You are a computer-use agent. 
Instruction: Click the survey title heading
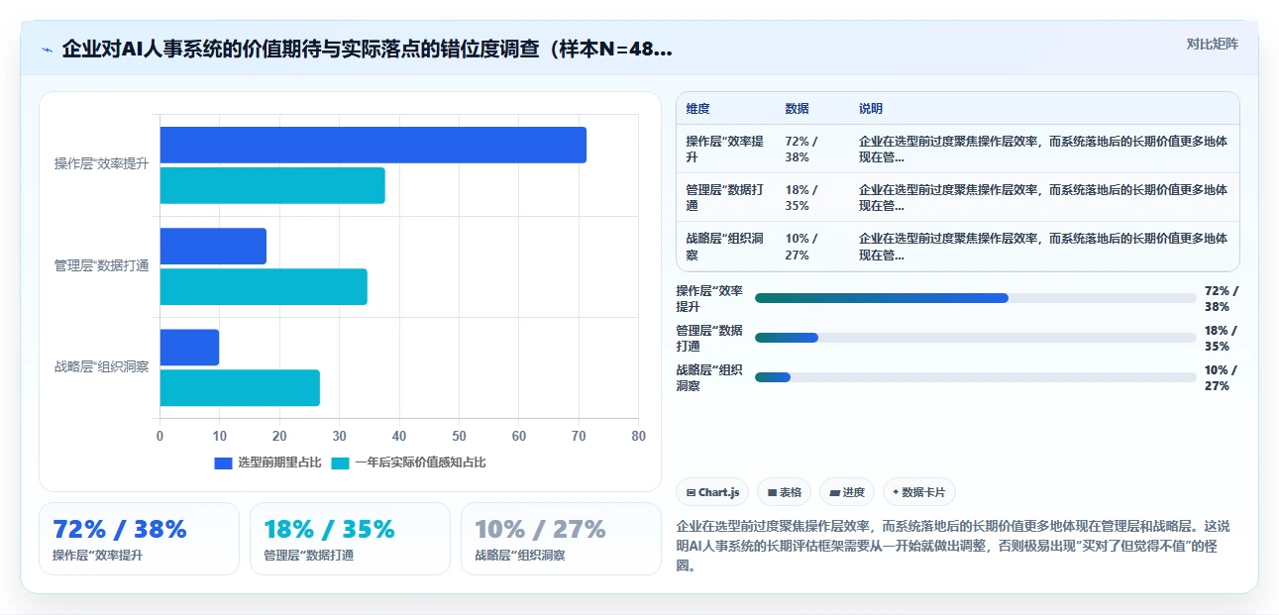pyautogui.click(x=367, y=50)
